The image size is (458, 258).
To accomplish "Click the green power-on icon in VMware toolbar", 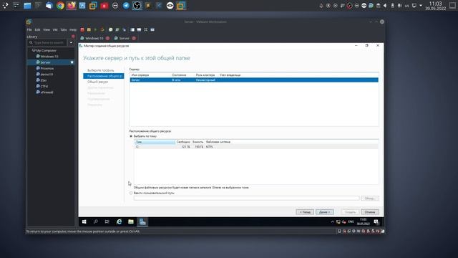I will tap(95, 30).
